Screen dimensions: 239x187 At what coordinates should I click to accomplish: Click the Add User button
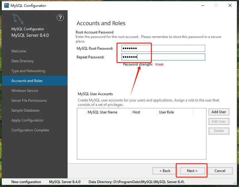point(219,112)
